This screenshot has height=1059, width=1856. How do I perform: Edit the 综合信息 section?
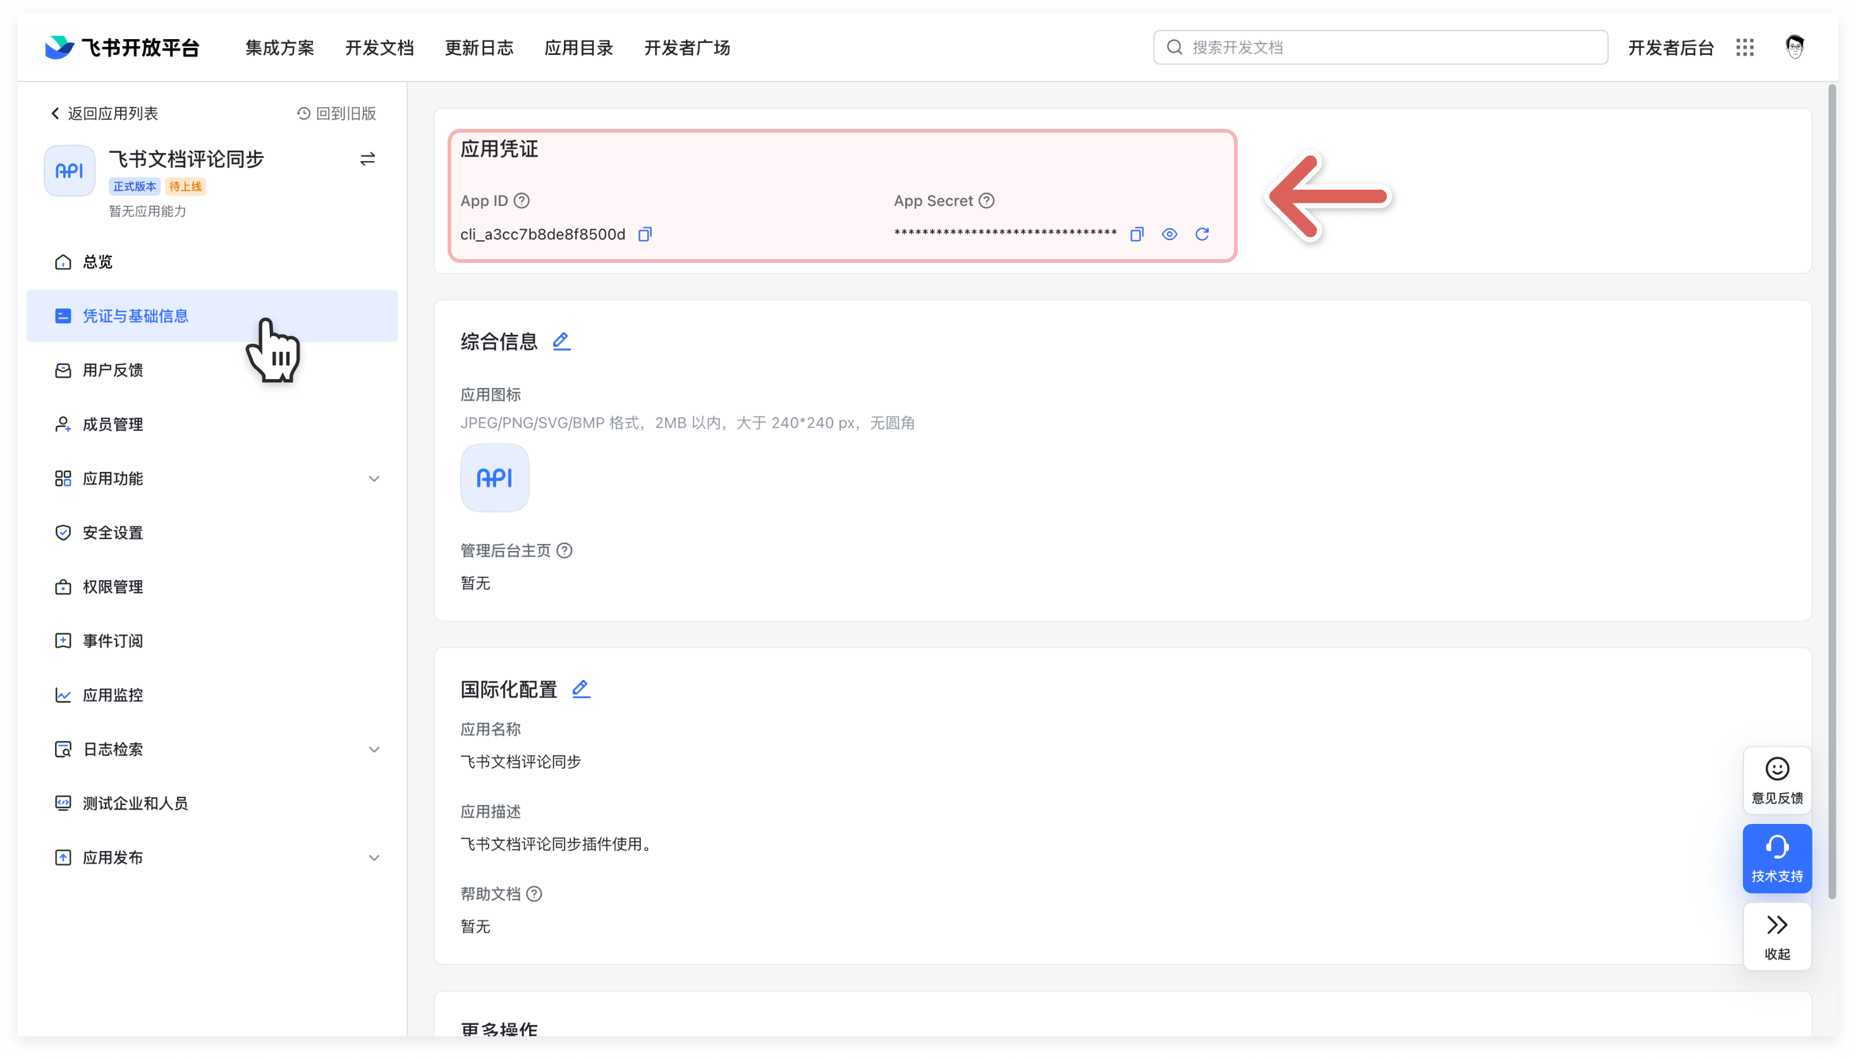tap(561, 341)
